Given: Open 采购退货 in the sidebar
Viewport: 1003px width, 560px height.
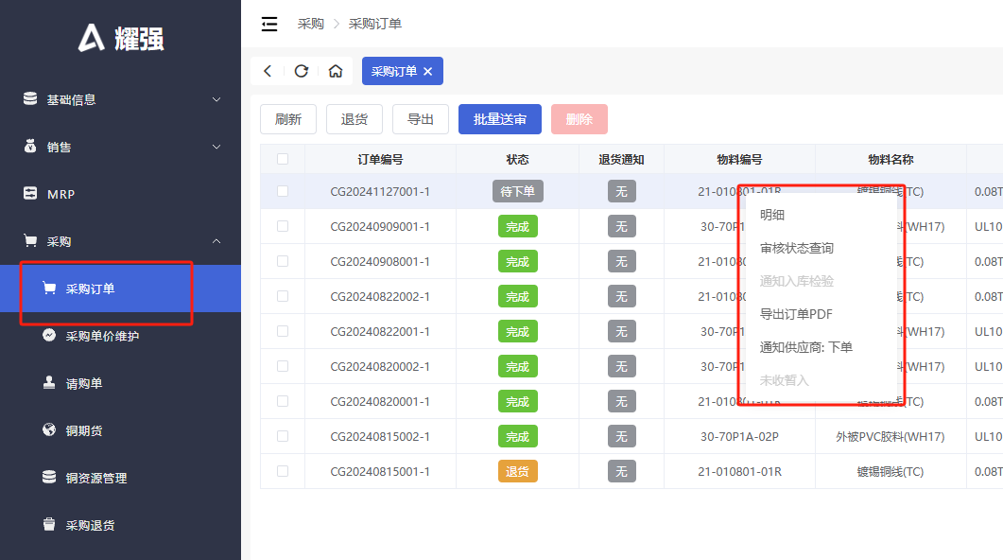Looking at the screenshot, I should pyautogui.click(x=120, y=525).
